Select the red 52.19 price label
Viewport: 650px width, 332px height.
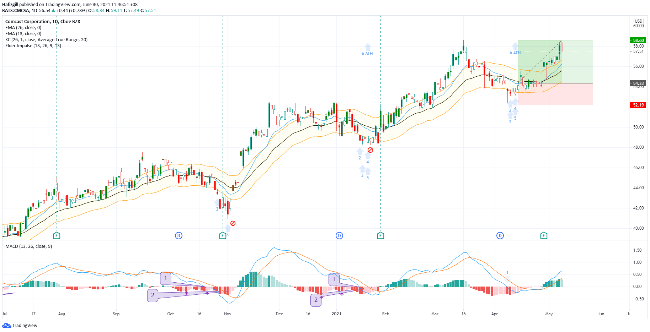point(638,105)
